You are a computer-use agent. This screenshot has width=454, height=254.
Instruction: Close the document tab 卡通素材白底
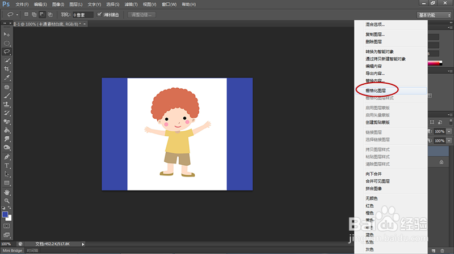(85, 24)
